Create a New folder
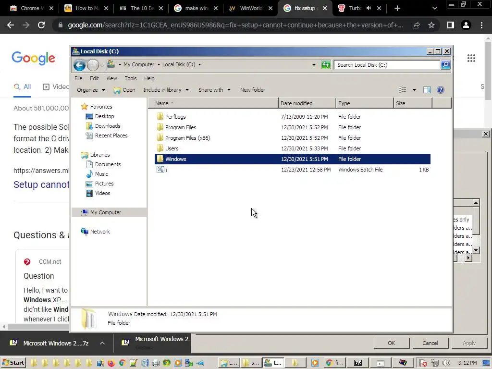This screenshot has width=492, height=369. tap(253, 90)
